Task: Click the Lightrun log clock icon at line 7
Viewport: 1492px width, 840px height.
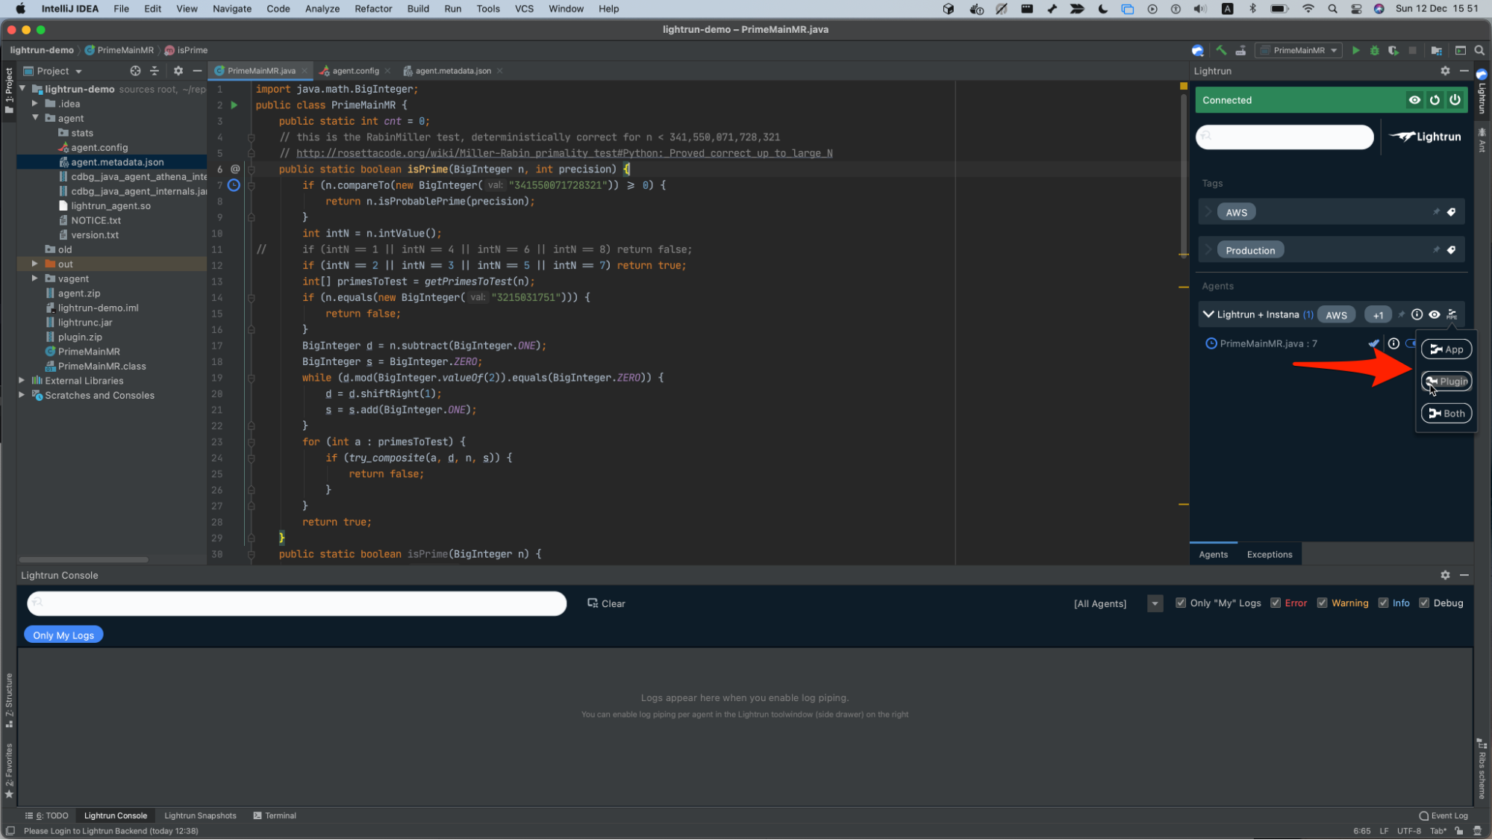Action: (x=234, y=185)
